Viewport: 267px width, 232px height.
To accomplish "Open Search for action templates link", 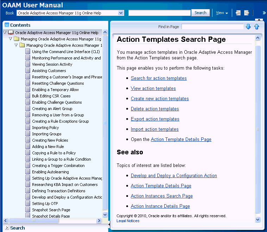I will coord(159,78).
